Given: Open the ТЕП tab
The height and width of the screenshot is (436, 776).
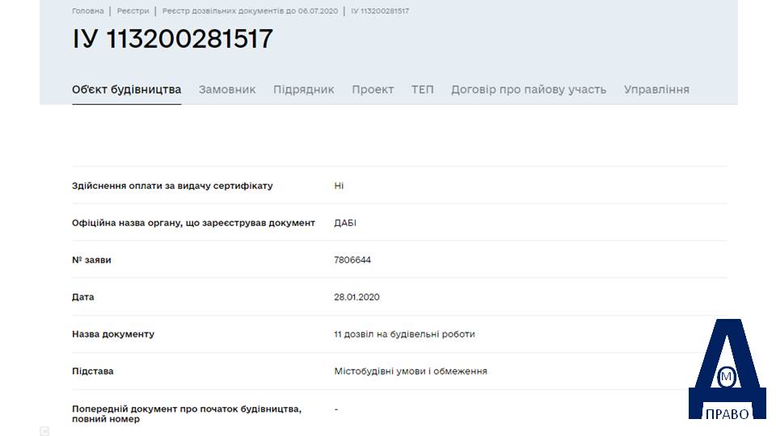Looking at the screenshot, I should point(422,90).
